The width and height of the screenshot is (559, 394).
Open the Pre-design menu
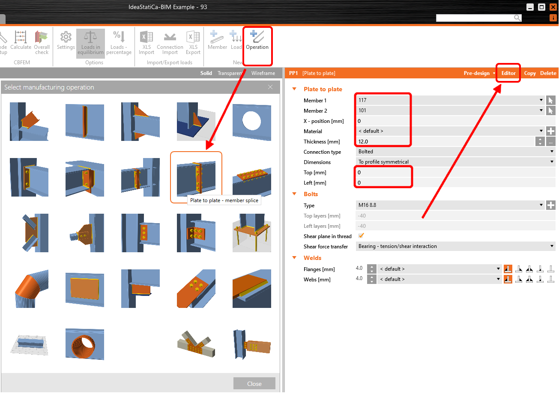point(477,73)
